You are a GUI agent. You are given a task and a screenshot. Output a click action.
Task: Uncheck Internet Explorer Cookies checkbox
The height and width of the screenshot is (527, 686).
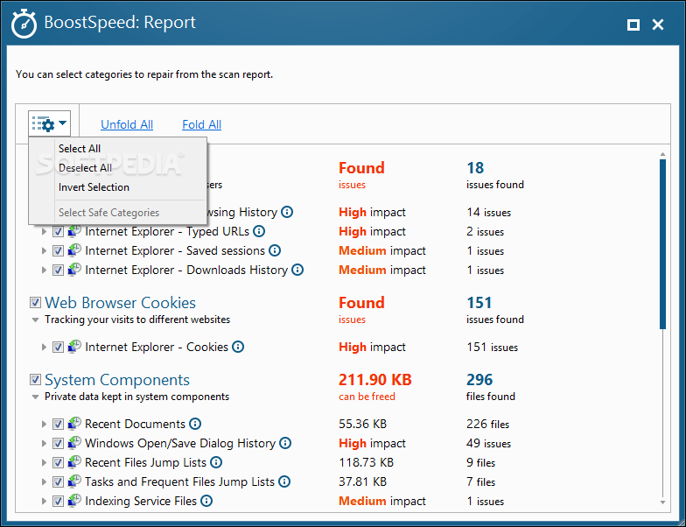pos(58,347)
